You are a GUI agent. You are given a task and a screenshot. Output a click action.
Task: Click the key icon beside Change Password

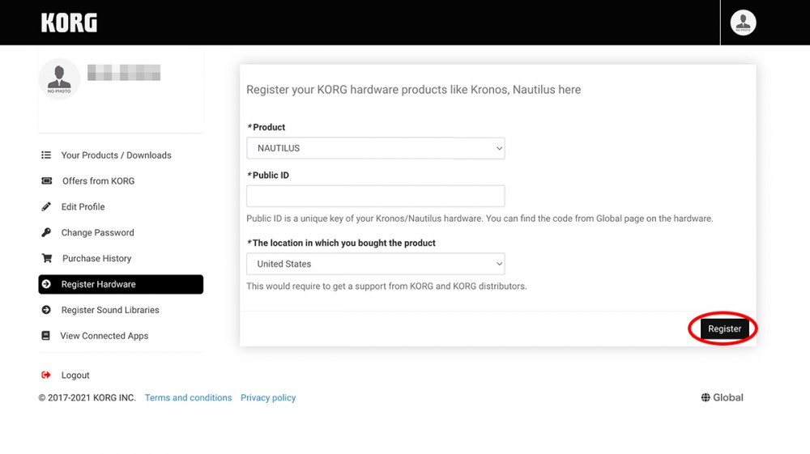click(46, 232)
